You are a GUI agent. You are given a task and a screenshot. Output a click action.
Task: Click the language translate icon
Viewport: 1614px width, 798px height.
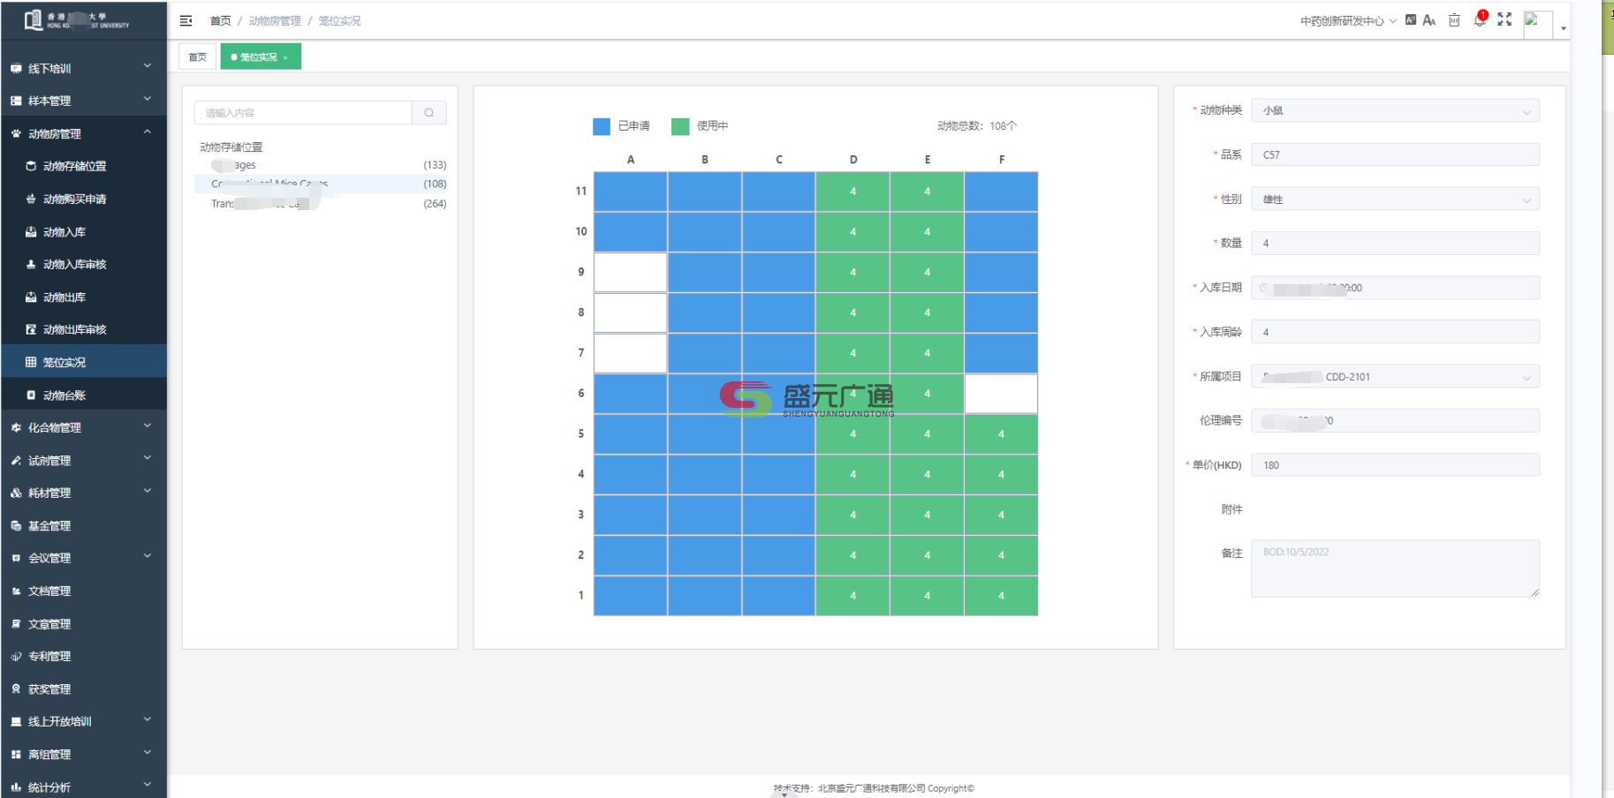(x=1411, y=20)
